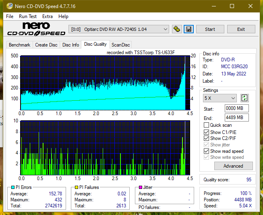The height and width of the screenshot is (215, 263).
Task: Switch to the Benchmark tab
Action: [x=20, y=45]
